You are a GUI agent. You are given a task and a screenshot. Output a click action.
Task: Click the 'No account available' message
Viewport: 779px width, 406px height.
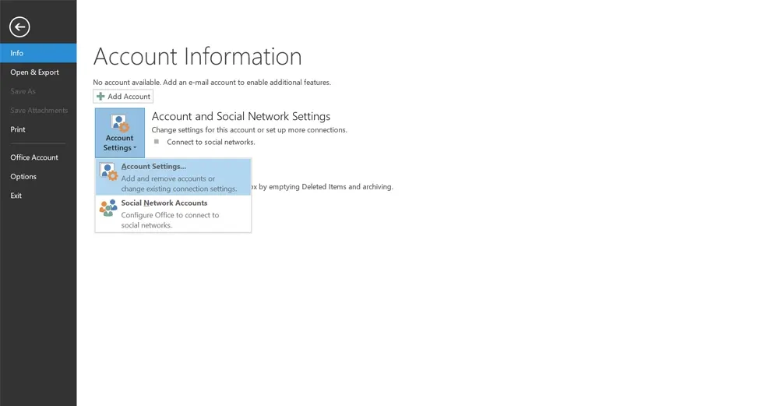pyautogui.click(x=212, y=83)
